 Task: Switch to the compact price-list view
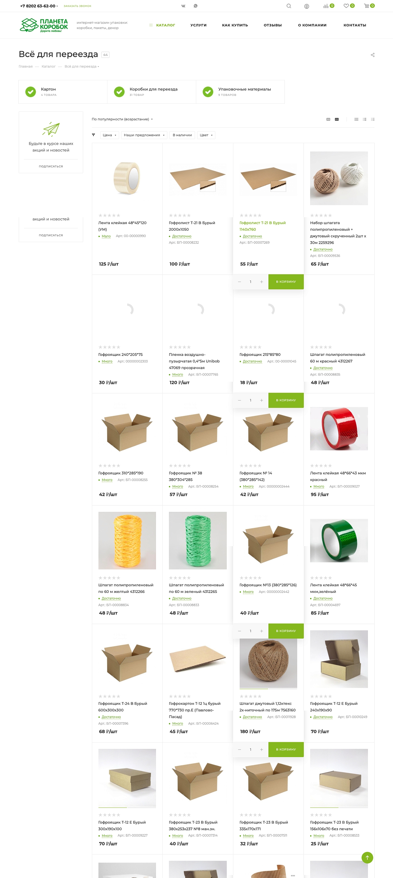(x=373, y=119)
